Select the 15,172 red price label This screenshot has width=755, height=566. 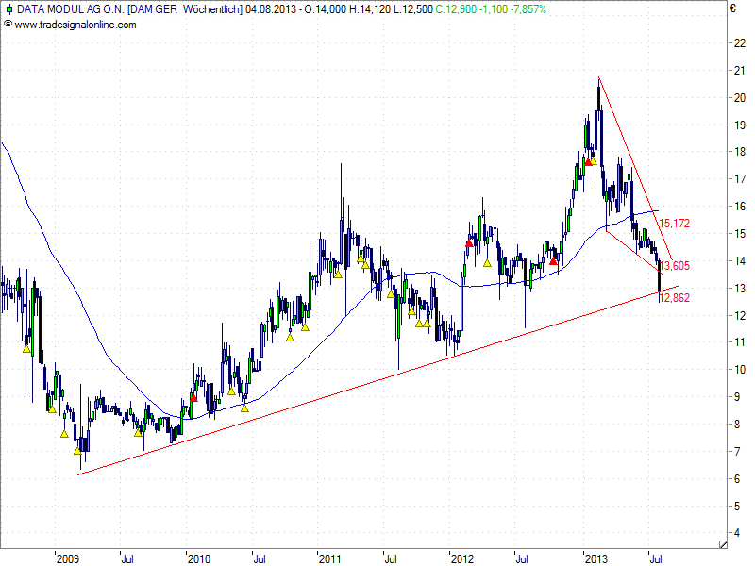(x=674, y=224)
